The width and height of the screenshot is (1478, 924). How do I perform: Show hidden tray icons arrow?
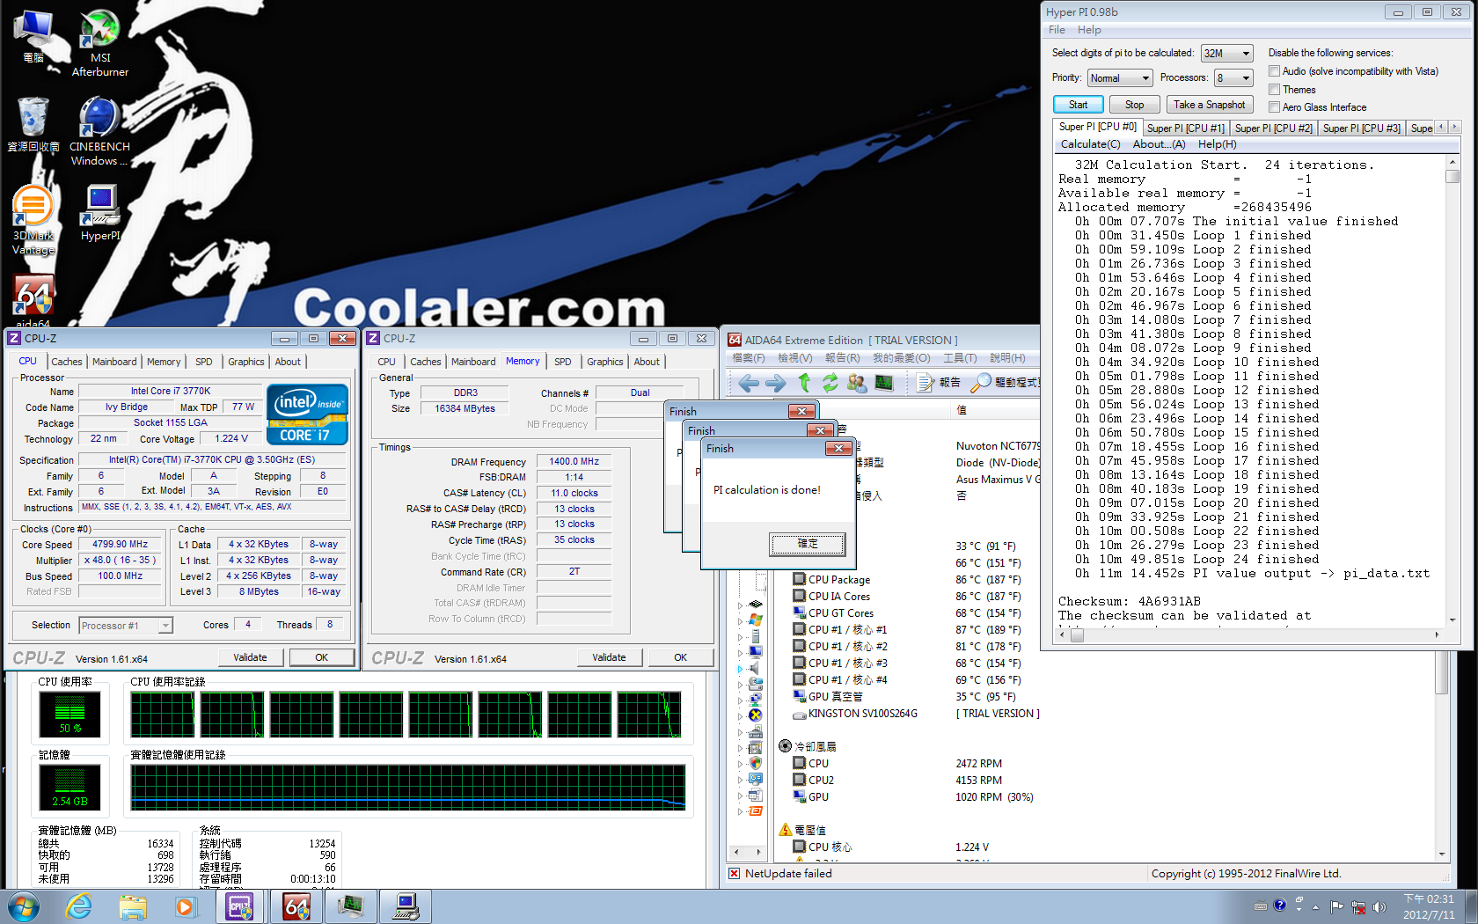1315,906
